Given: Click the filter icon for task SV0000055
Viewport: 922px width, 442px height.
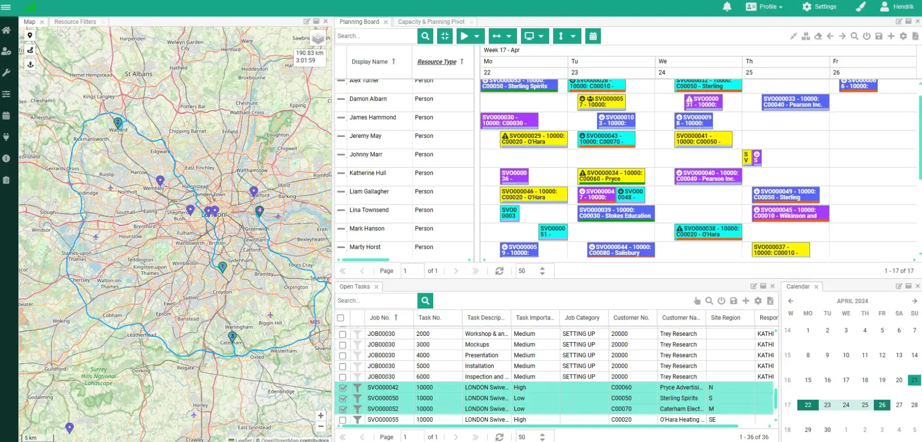Looking at the screenshot, I should pos(357,420).
